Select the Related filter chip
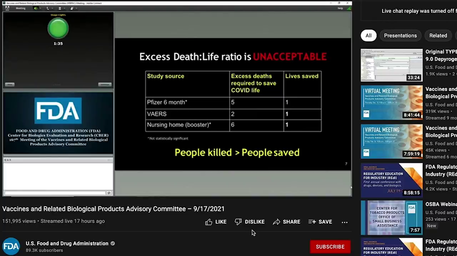 438,36
